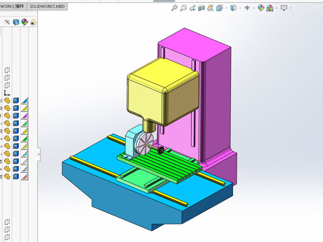Viewport: 323px width, 242px height.
Task: Toggle the appearances column header in display pane
Action: [x=24, y=22]
